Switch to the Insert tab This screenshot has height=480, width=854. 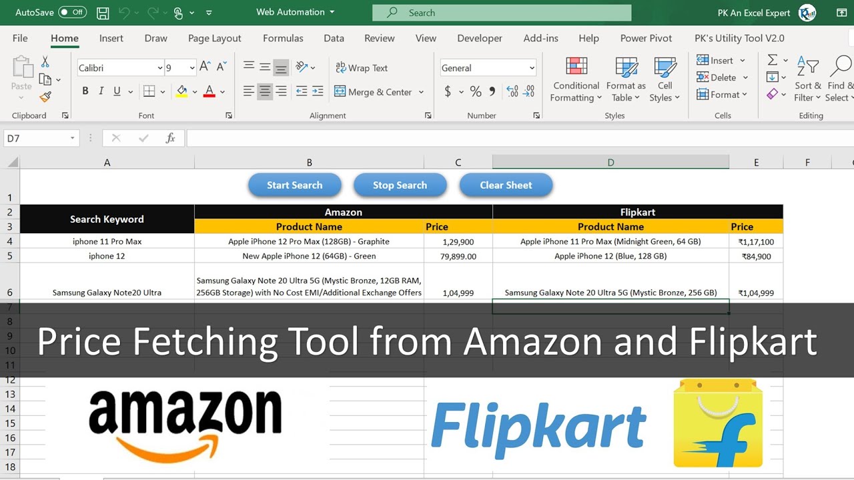pyautogui.click(x=111, y=38)
